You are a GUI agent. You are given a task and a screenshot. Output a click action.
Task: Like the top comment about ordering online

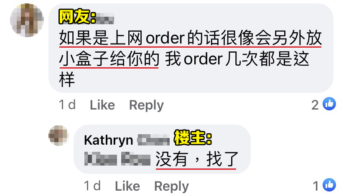tap(102, 105)
